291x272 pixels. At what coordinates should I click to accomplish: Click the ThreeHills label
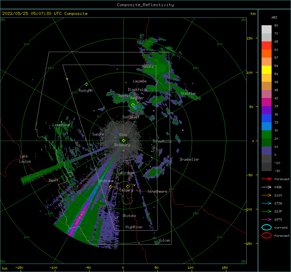(x=162, y=141)
